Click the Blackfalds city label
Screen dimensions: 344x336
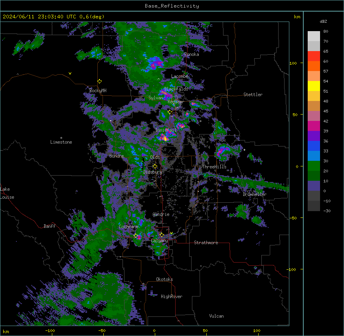(176, 89)
